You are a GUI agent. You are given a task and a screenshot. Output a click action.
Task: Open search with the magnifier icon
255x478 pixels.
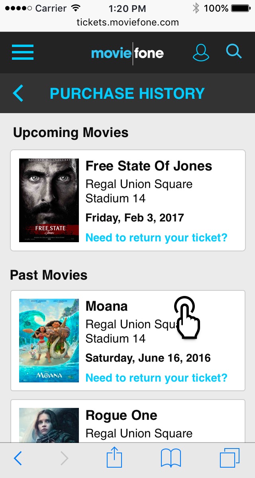(x=234, y=52)
